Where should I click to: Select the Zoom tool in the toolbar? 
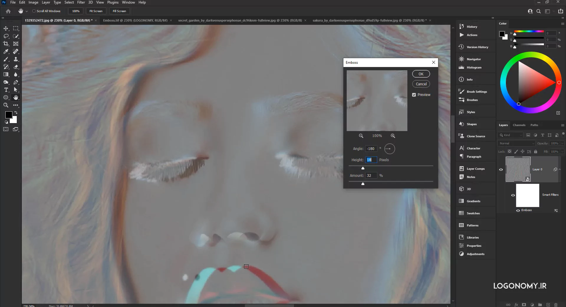[6, 105]
